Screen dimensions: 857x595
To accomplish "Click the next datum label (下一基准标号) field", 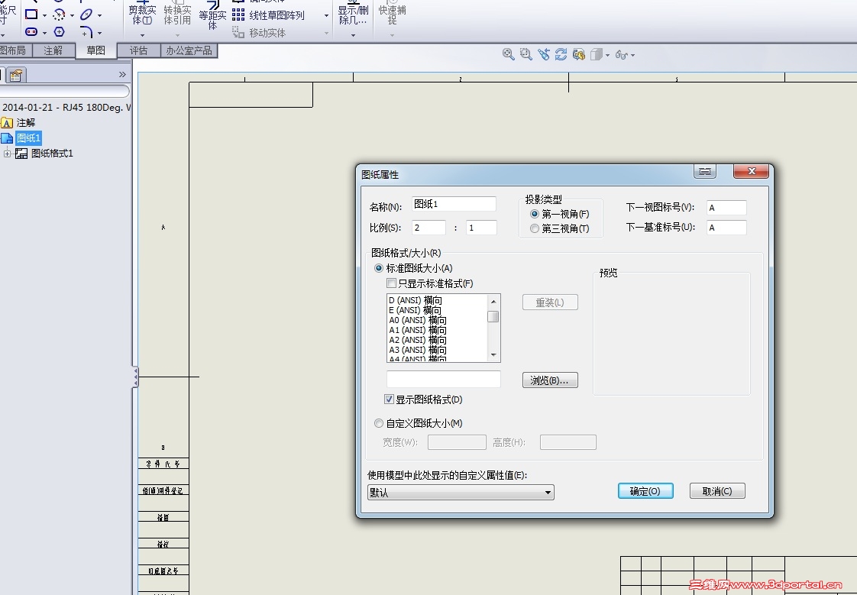I will (726, 228).
